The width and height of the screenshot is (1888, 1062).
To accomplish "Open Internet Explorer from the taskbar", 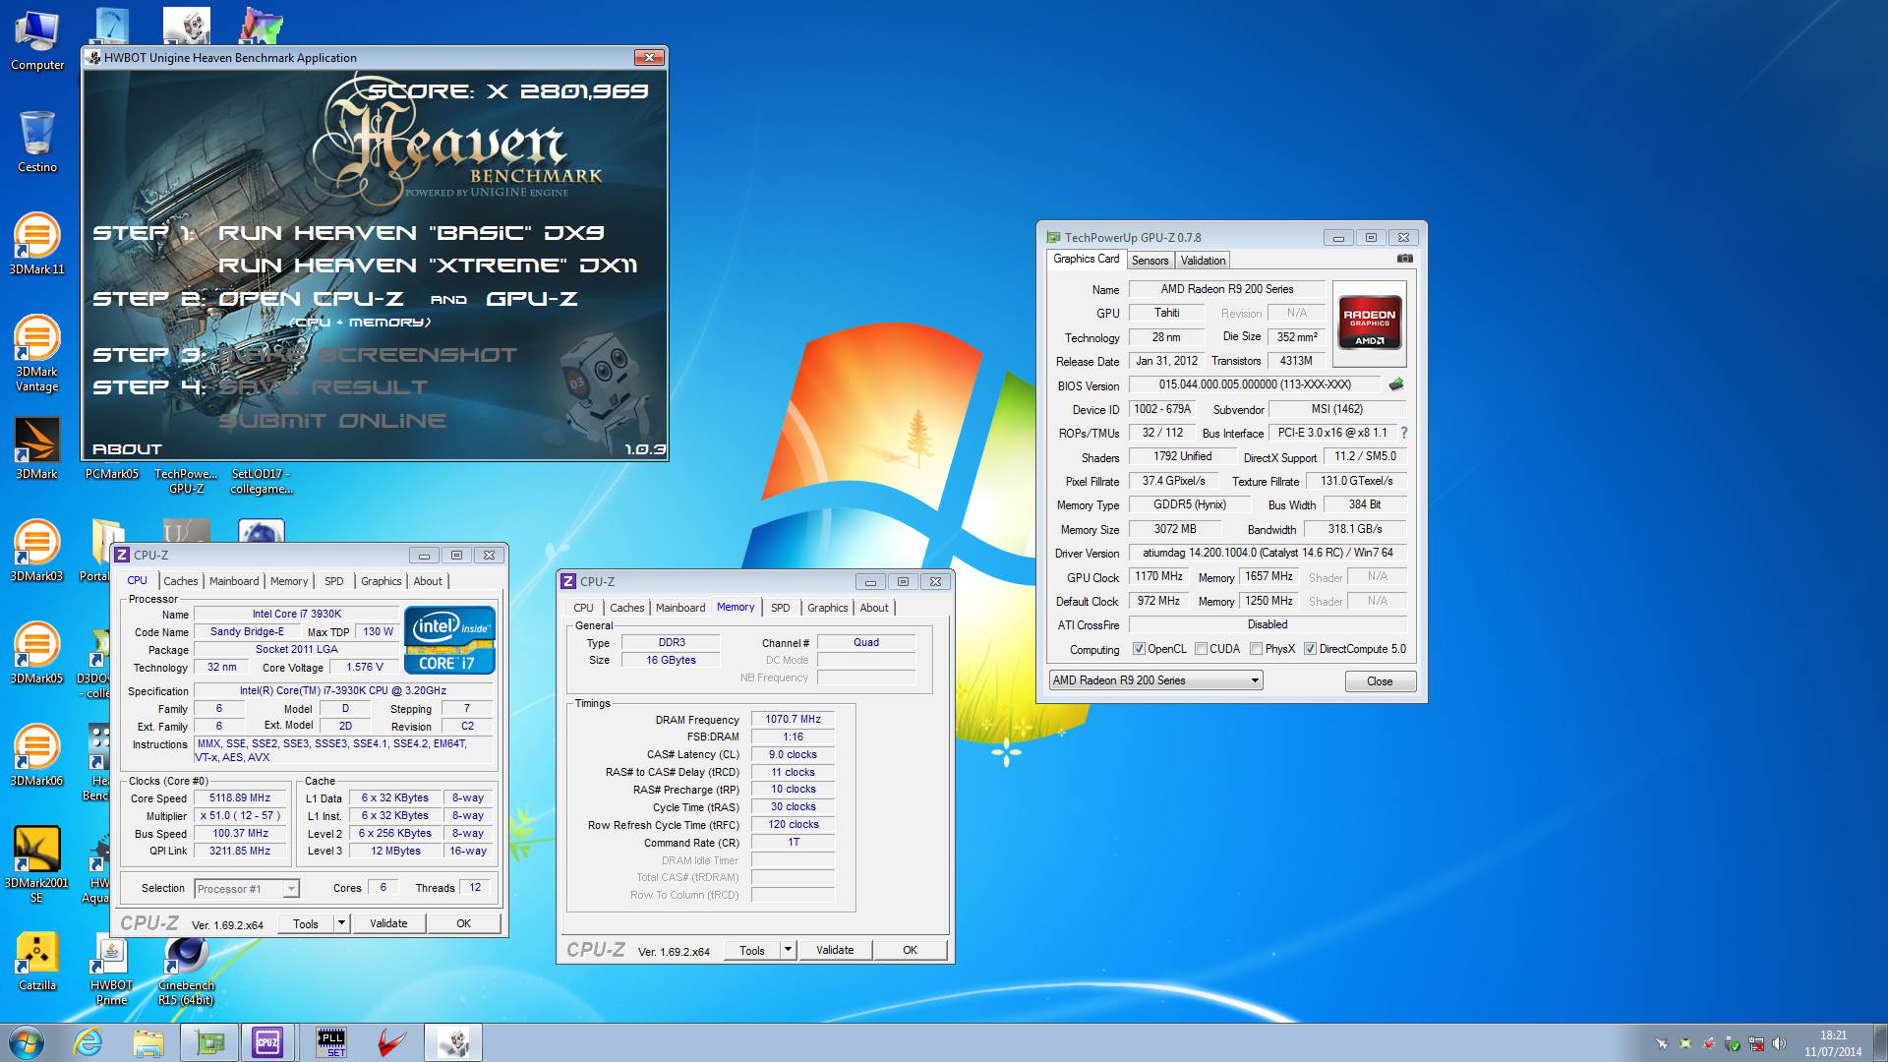I will click(88, 1042).
